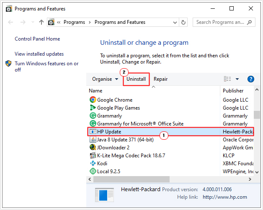Click Uninstall in the toolbar

tap(136, 79)
